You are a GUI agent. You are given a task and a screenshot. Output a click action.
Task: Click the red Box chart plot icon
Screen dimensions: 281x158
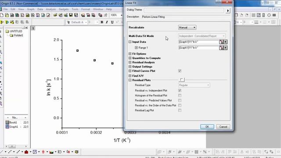[x=43, y=152]
